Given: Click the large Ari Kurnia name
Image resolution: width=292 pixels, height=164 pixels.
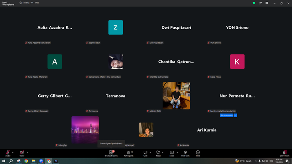Looking at the screenshot, I should tap(207, 130).
